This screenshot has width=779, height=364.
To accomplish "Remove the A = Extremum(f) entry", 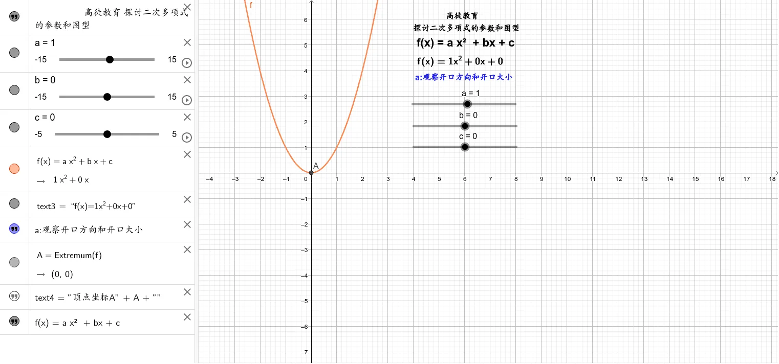I will [187, 249].
